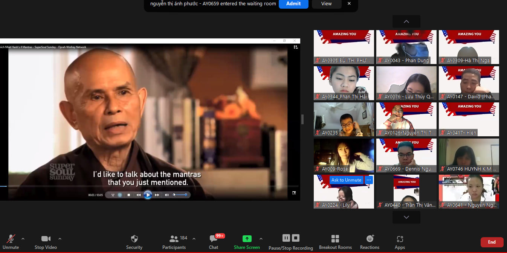Select Trần Thị Vân's video tile
Image resolution: width=507 pixels, height=253 pixels.
pos(406,192)
